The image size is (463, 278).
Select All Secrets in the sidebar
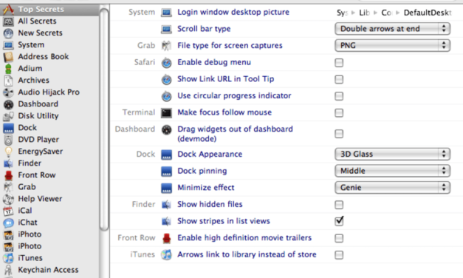[x=37, y=21]
